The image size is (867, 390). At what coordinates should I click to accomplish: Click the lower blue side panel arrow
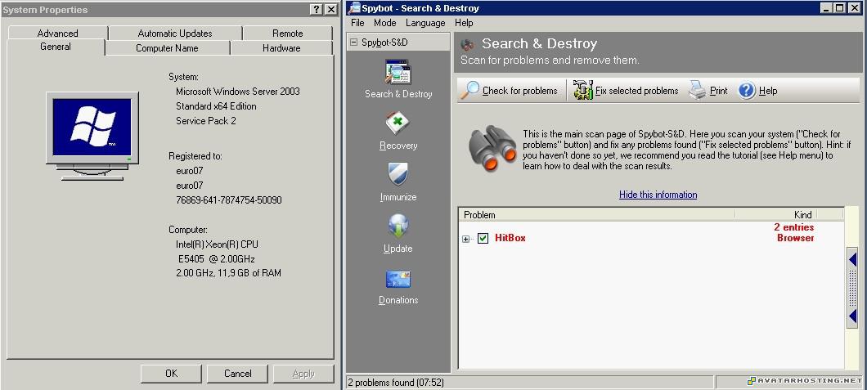(x=852, y=316)
